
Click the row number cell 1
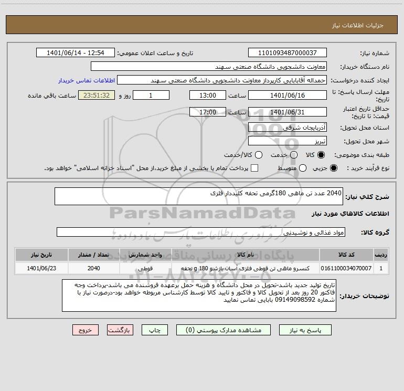tap(381, 268)
